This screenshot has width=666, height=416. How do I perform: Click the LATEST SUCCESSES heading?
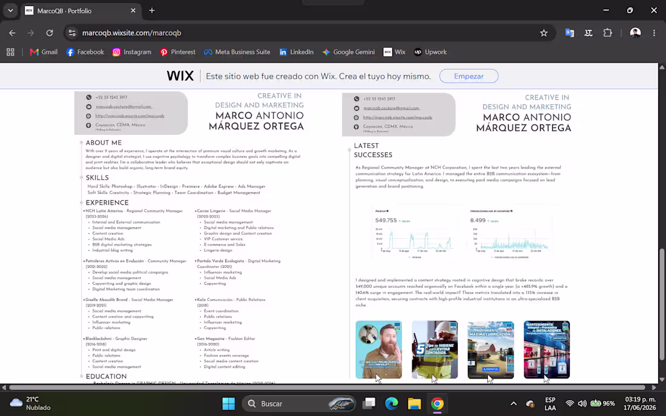373,150
